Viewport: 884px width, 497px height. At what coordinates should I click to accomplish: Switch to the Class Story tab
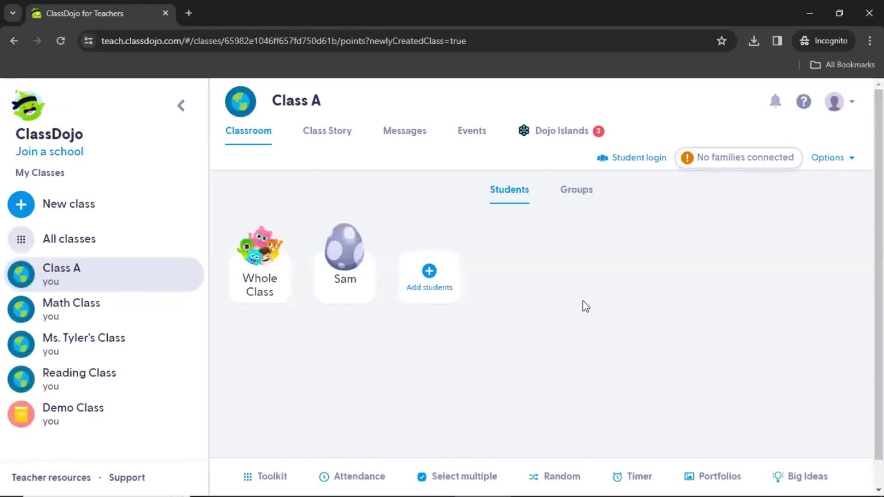tap(327, 131)
